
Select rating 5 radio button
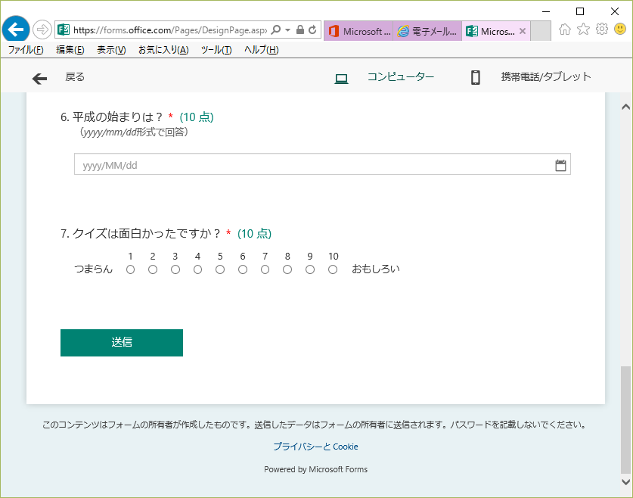220,269
